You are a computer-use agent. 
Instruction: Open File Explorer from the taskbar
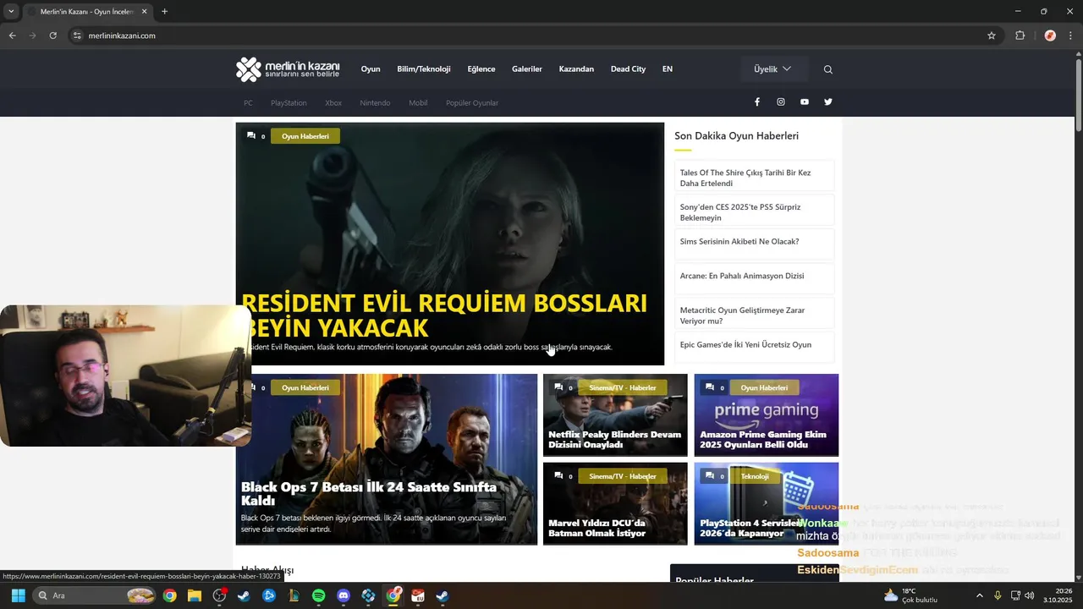[195, 595]
